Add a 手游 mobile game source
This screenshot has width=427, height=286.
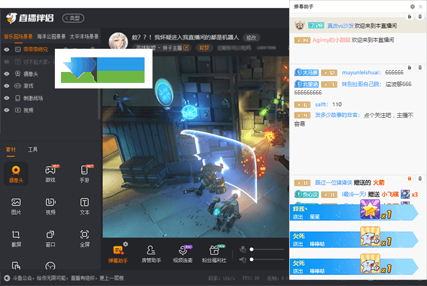coord(84,174)
